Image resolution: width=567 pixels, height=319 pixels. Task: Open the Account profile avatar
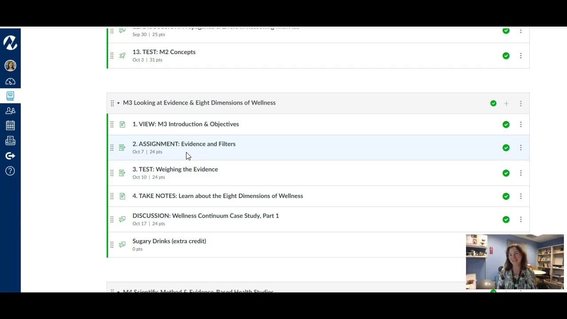[10, 66]
